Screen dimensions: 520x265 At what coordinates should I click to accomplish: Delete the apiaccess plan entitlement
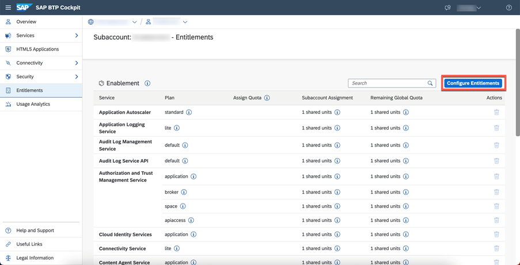[x=496, y=220]
